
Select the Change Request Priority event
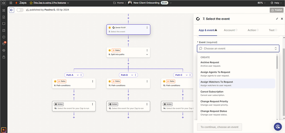[237, 103]
